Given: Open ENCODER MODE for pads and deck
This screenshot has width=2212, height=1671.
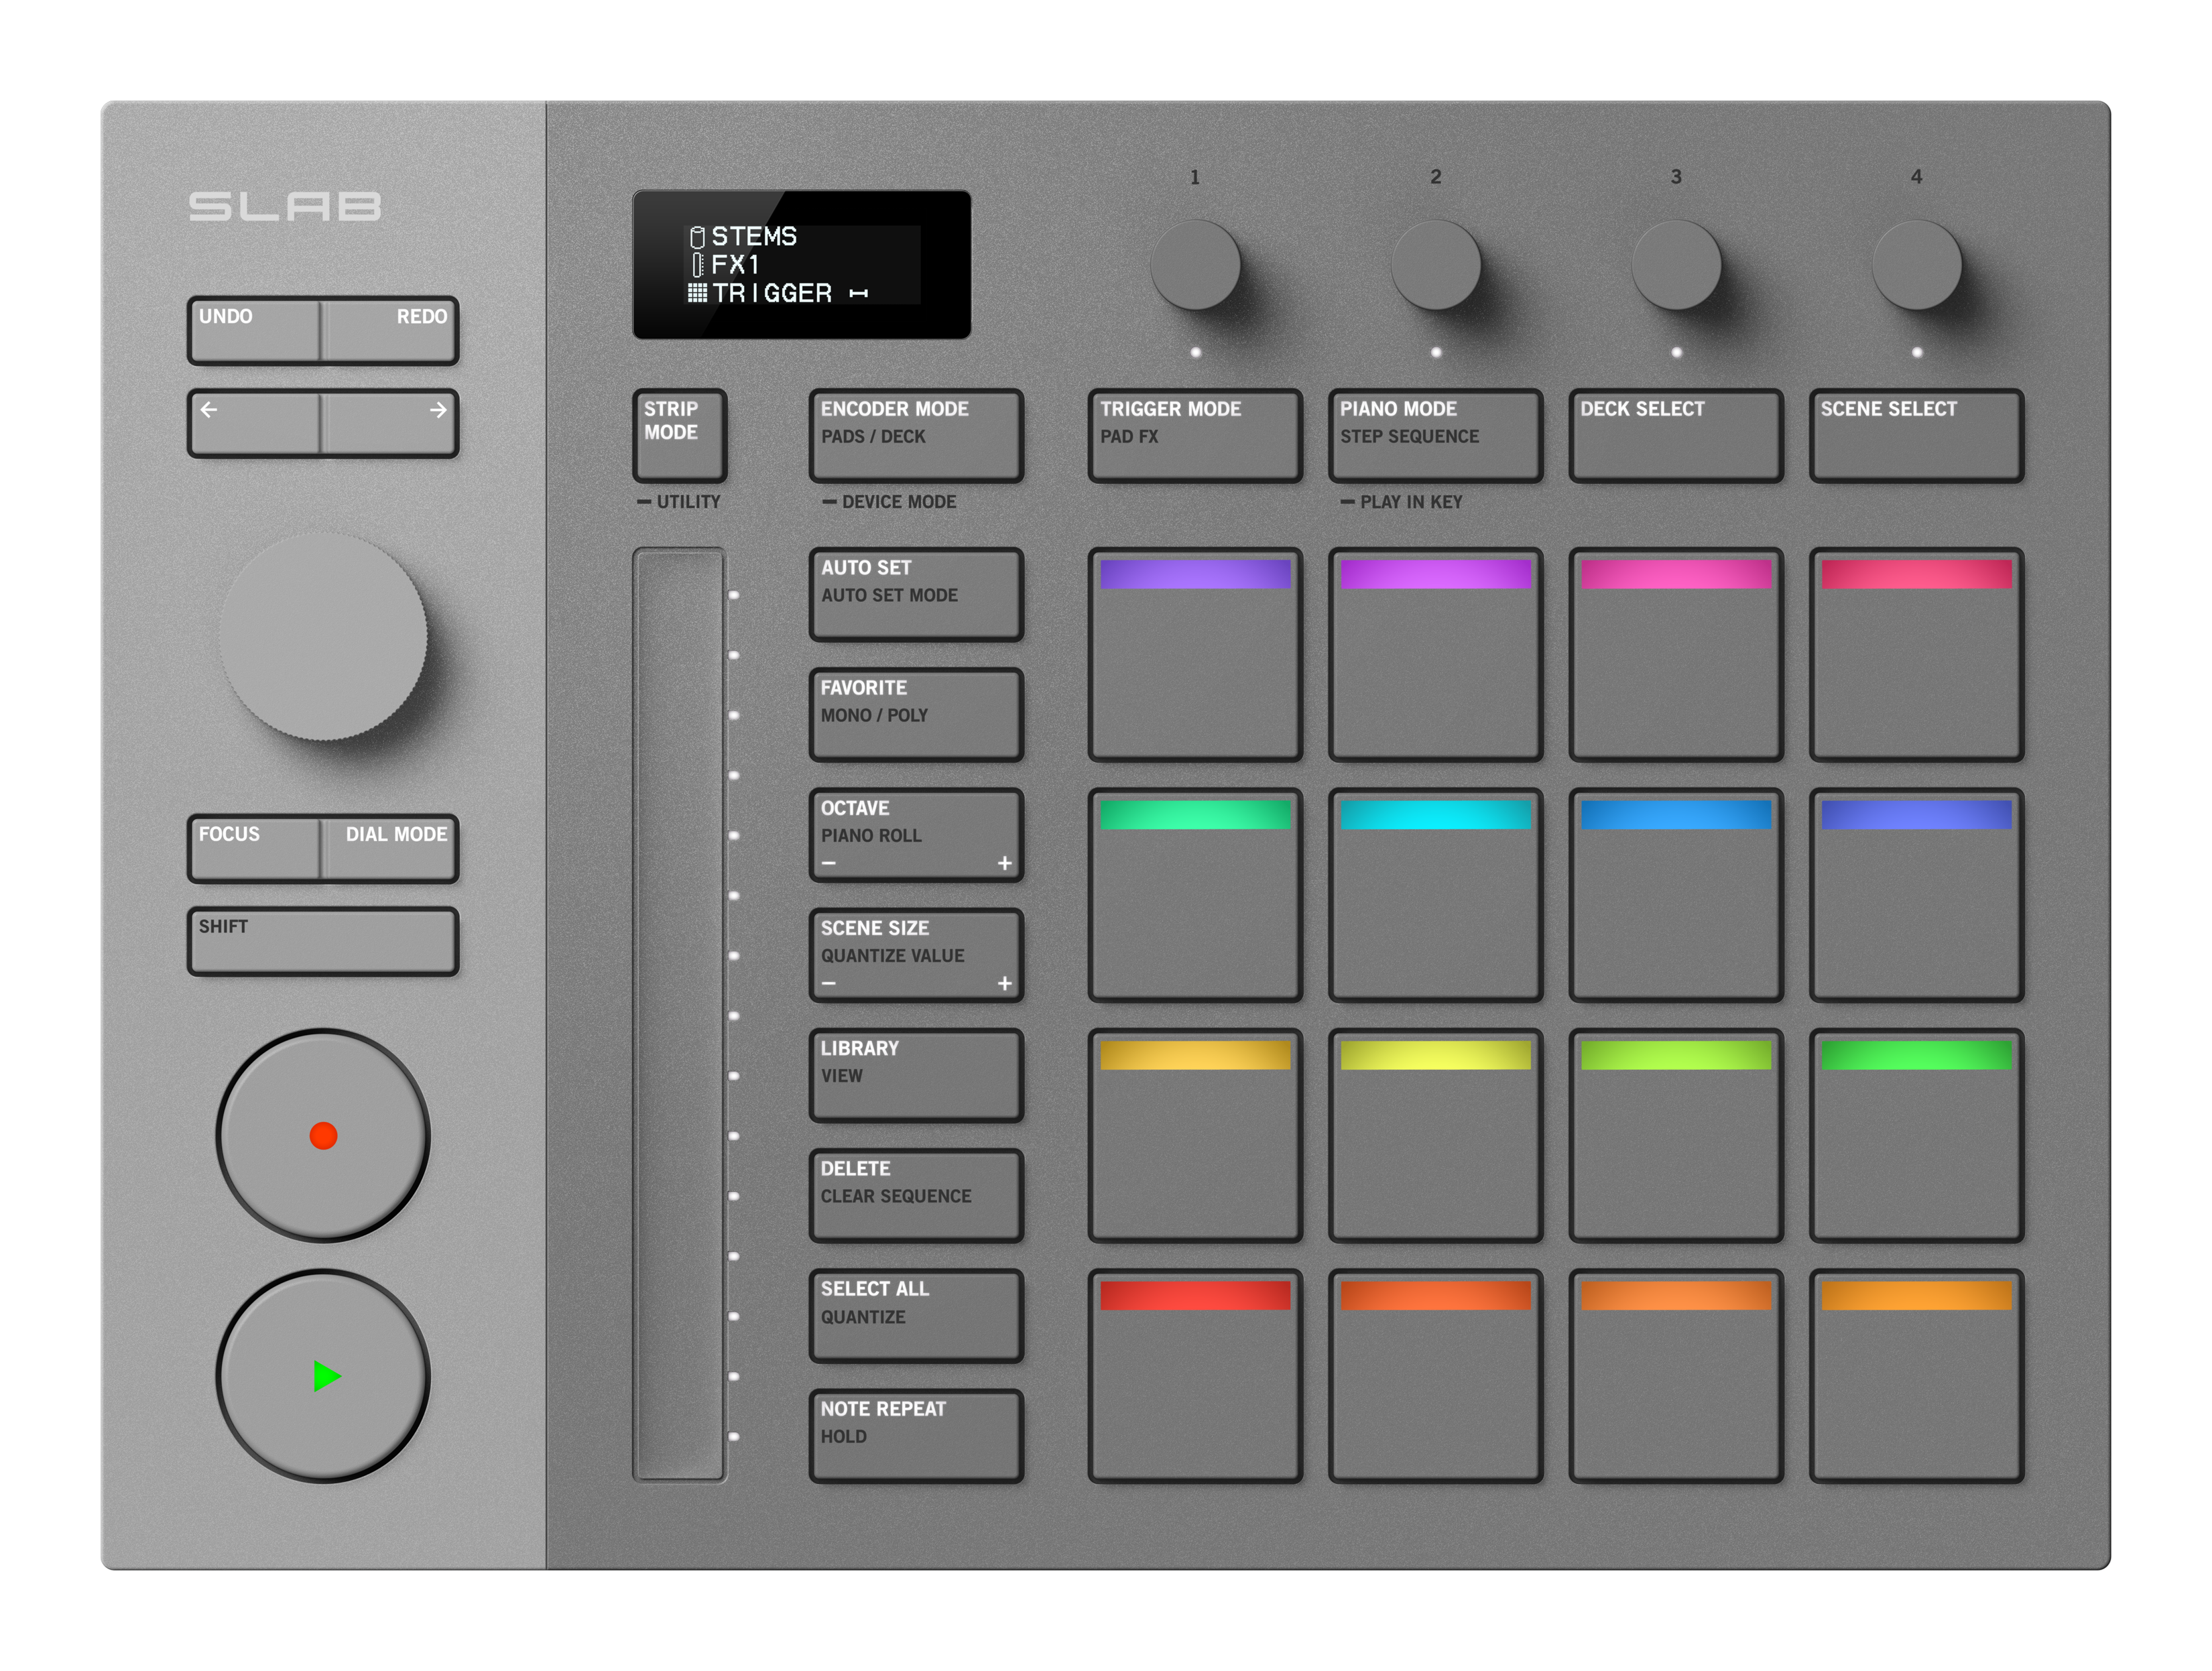Looking at the screenshot, I should 915,435.
